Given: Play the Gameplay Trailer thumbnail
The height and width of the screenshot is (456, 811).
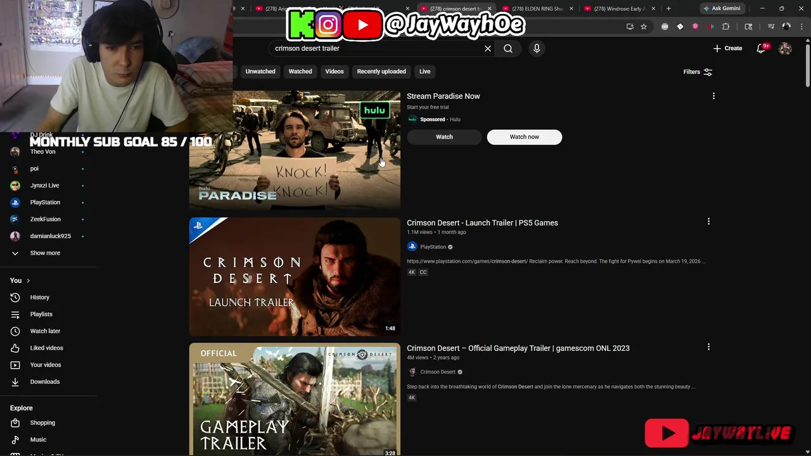Looking at the screenshot, I should (x=295, y=400).
